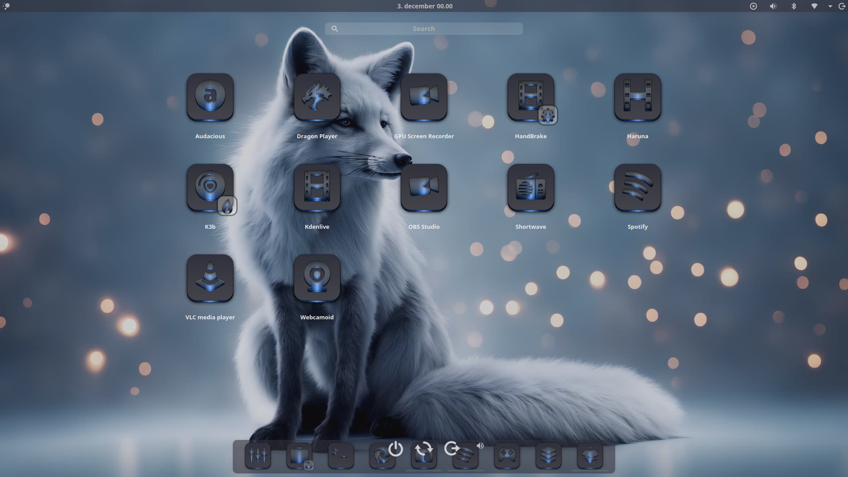
Task: Open Dragon Player app
Action: point(317,97)
